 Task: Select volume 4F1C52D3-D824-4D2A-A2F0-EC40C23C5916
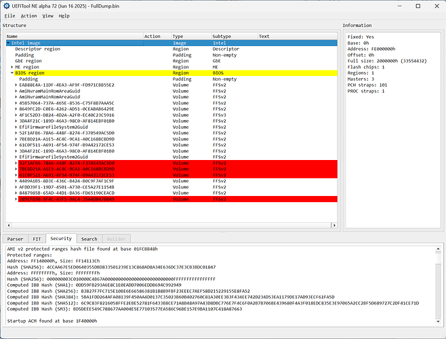pyautogui.click(x=171, y=115)
